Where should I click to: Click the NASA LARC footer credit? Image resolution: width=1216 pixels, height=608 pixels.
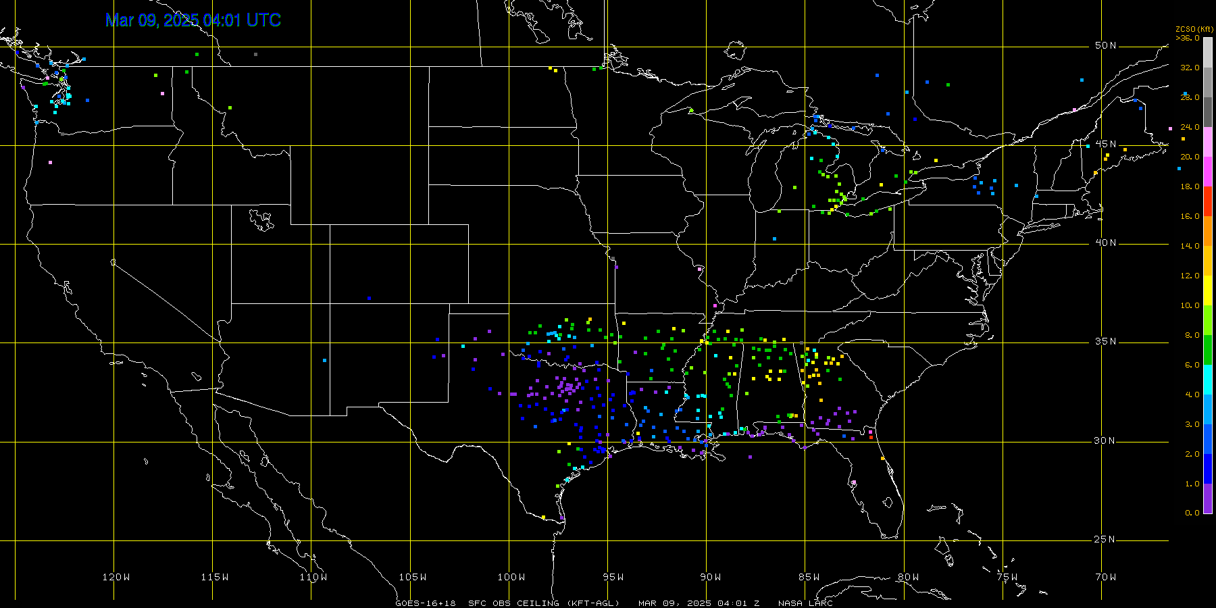tap(805, 603)
